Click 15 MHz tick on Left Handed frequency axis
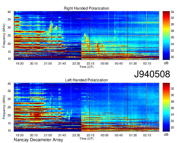Image resolution: width=177 pixels, height=143 pixels. pyautogui.click(x=9, y=123)
